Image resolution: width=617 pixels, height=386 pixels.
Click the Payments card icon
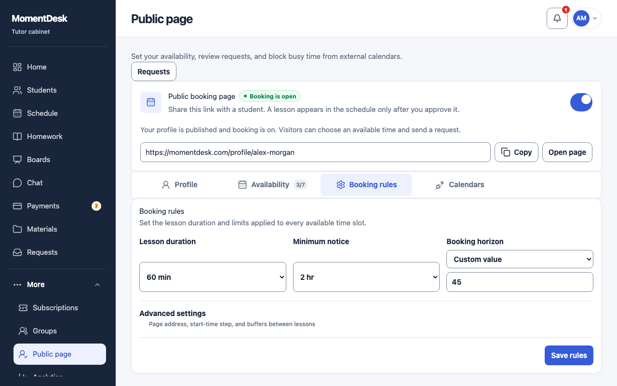click(x=17, y=206)
